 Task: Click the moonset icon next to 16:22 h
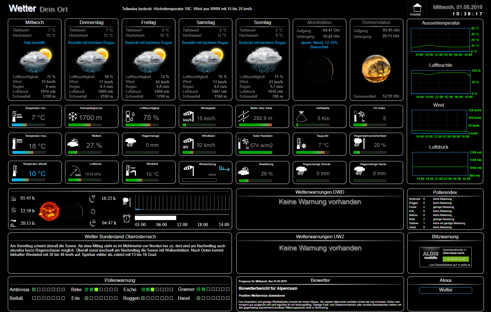(92, 198)
